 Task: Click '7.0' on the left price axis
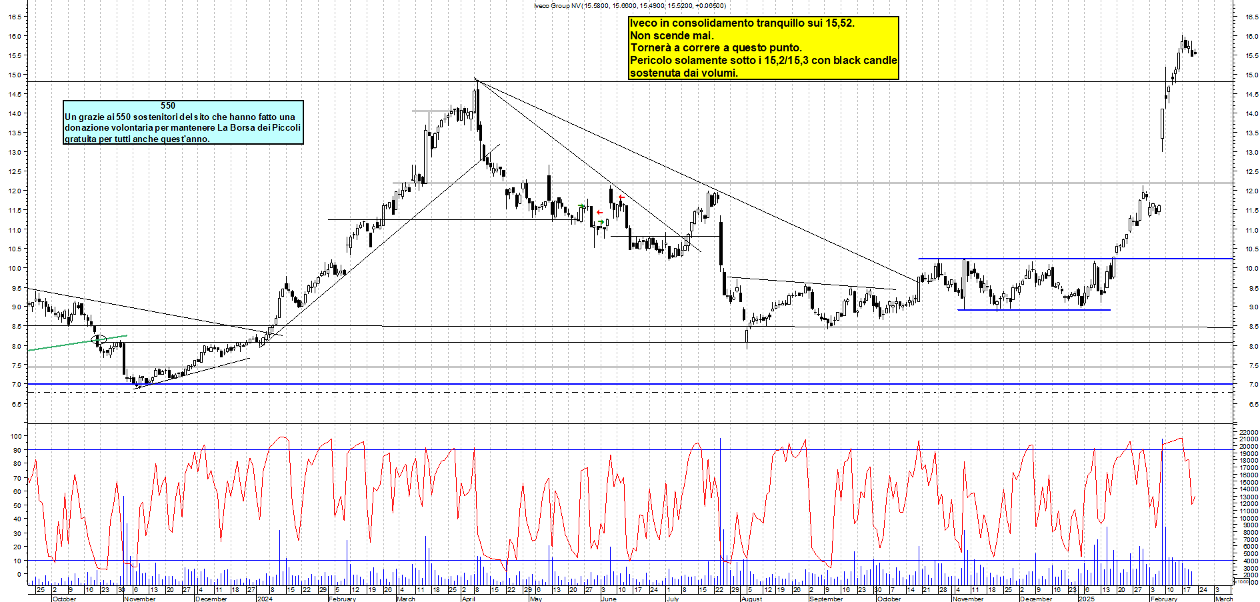coord(16,384)
